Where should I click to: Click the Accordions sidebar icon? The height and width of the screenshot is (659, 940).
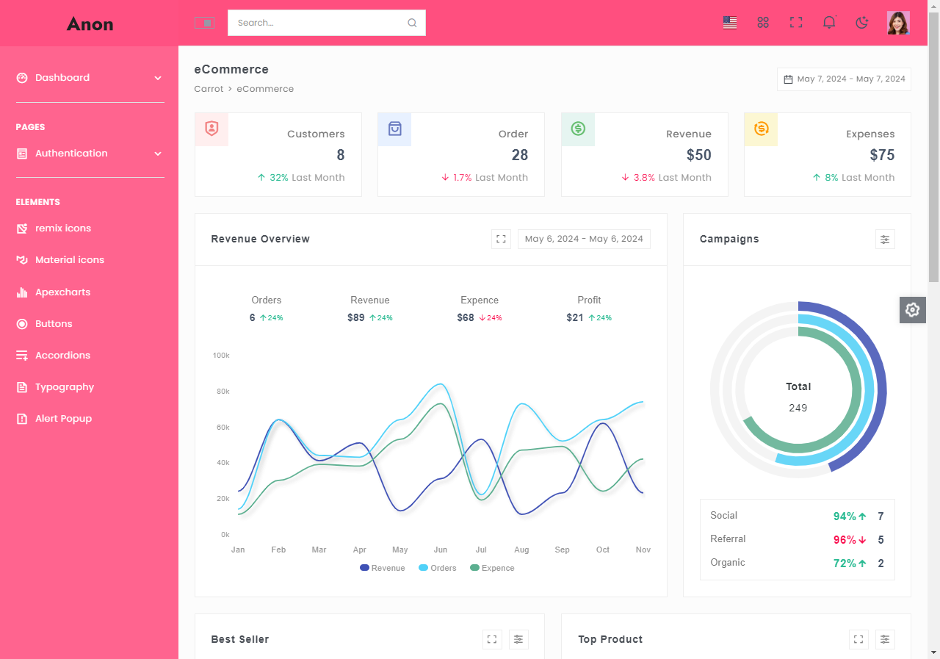point(22,356)
